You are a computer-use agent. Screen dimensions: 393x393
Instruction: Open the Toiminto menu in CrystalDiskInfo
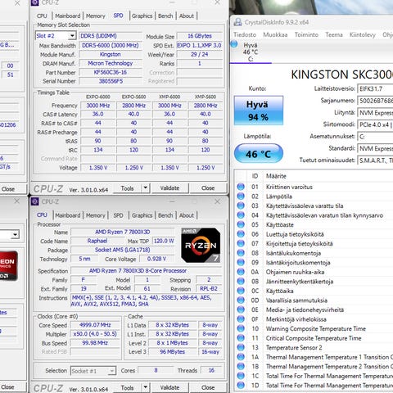point(306,34)
